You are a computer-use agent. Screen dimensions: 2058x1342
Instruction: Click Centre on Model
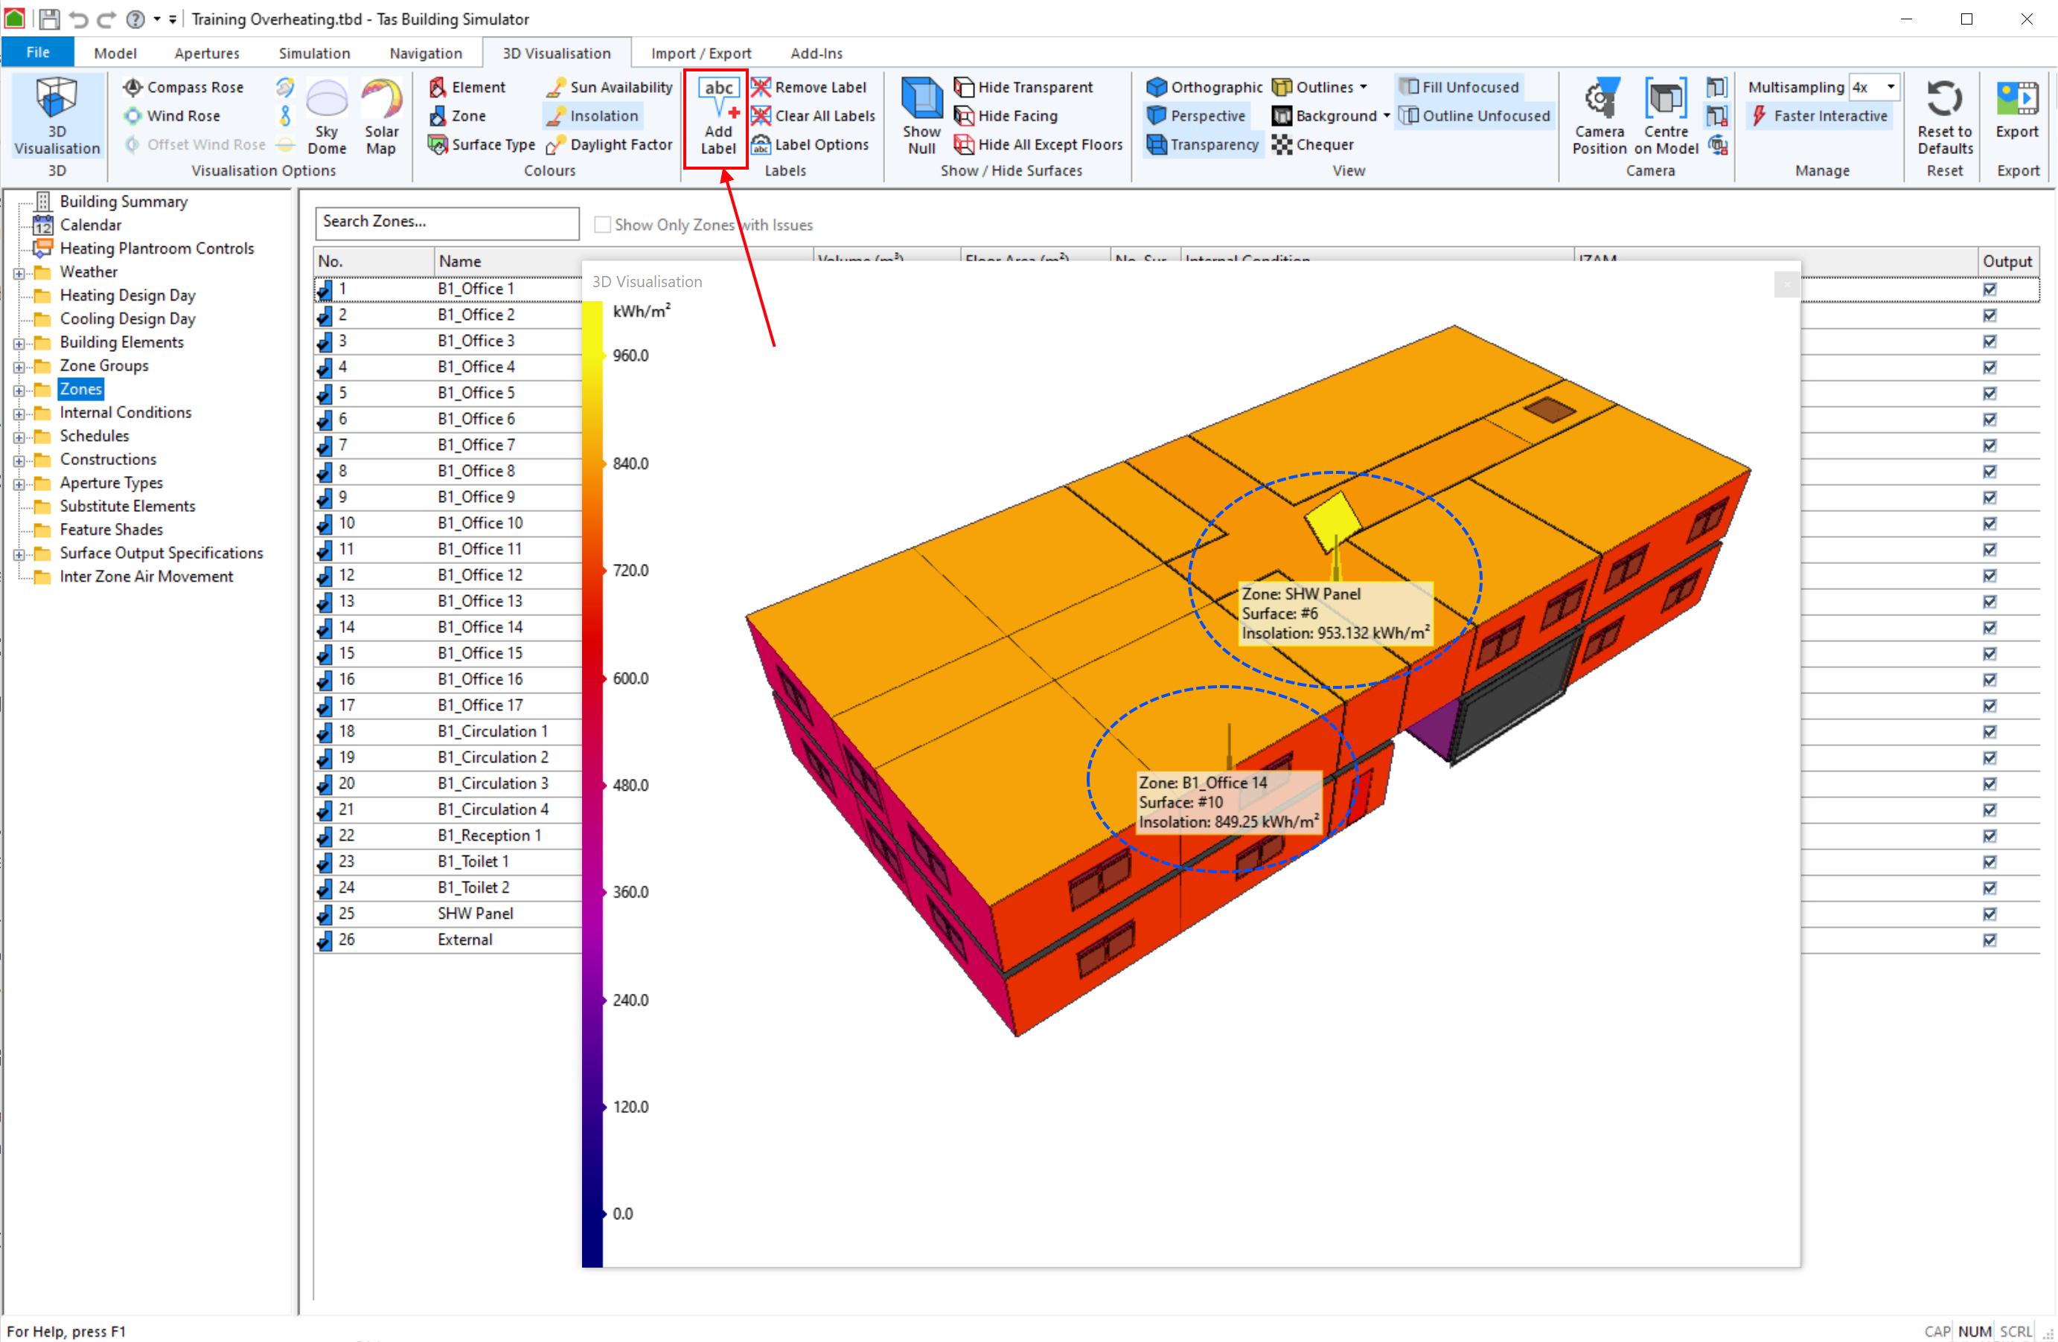pos(1666,116)
